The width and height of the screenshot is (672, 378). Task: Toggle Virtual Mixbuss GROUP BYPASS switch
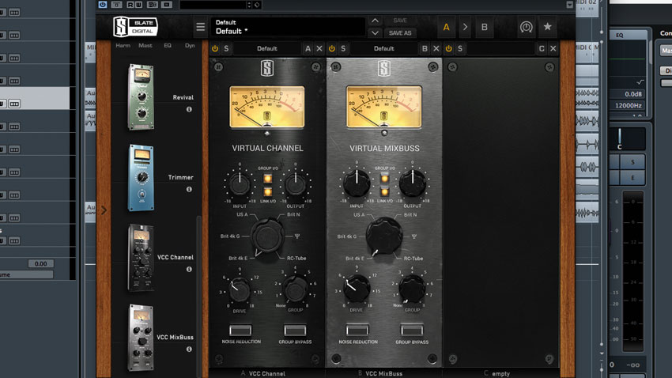(412, 330)
